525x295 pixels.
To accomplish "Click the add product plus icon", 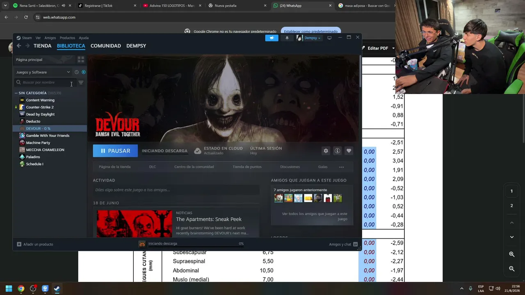I will click(19, 244).
